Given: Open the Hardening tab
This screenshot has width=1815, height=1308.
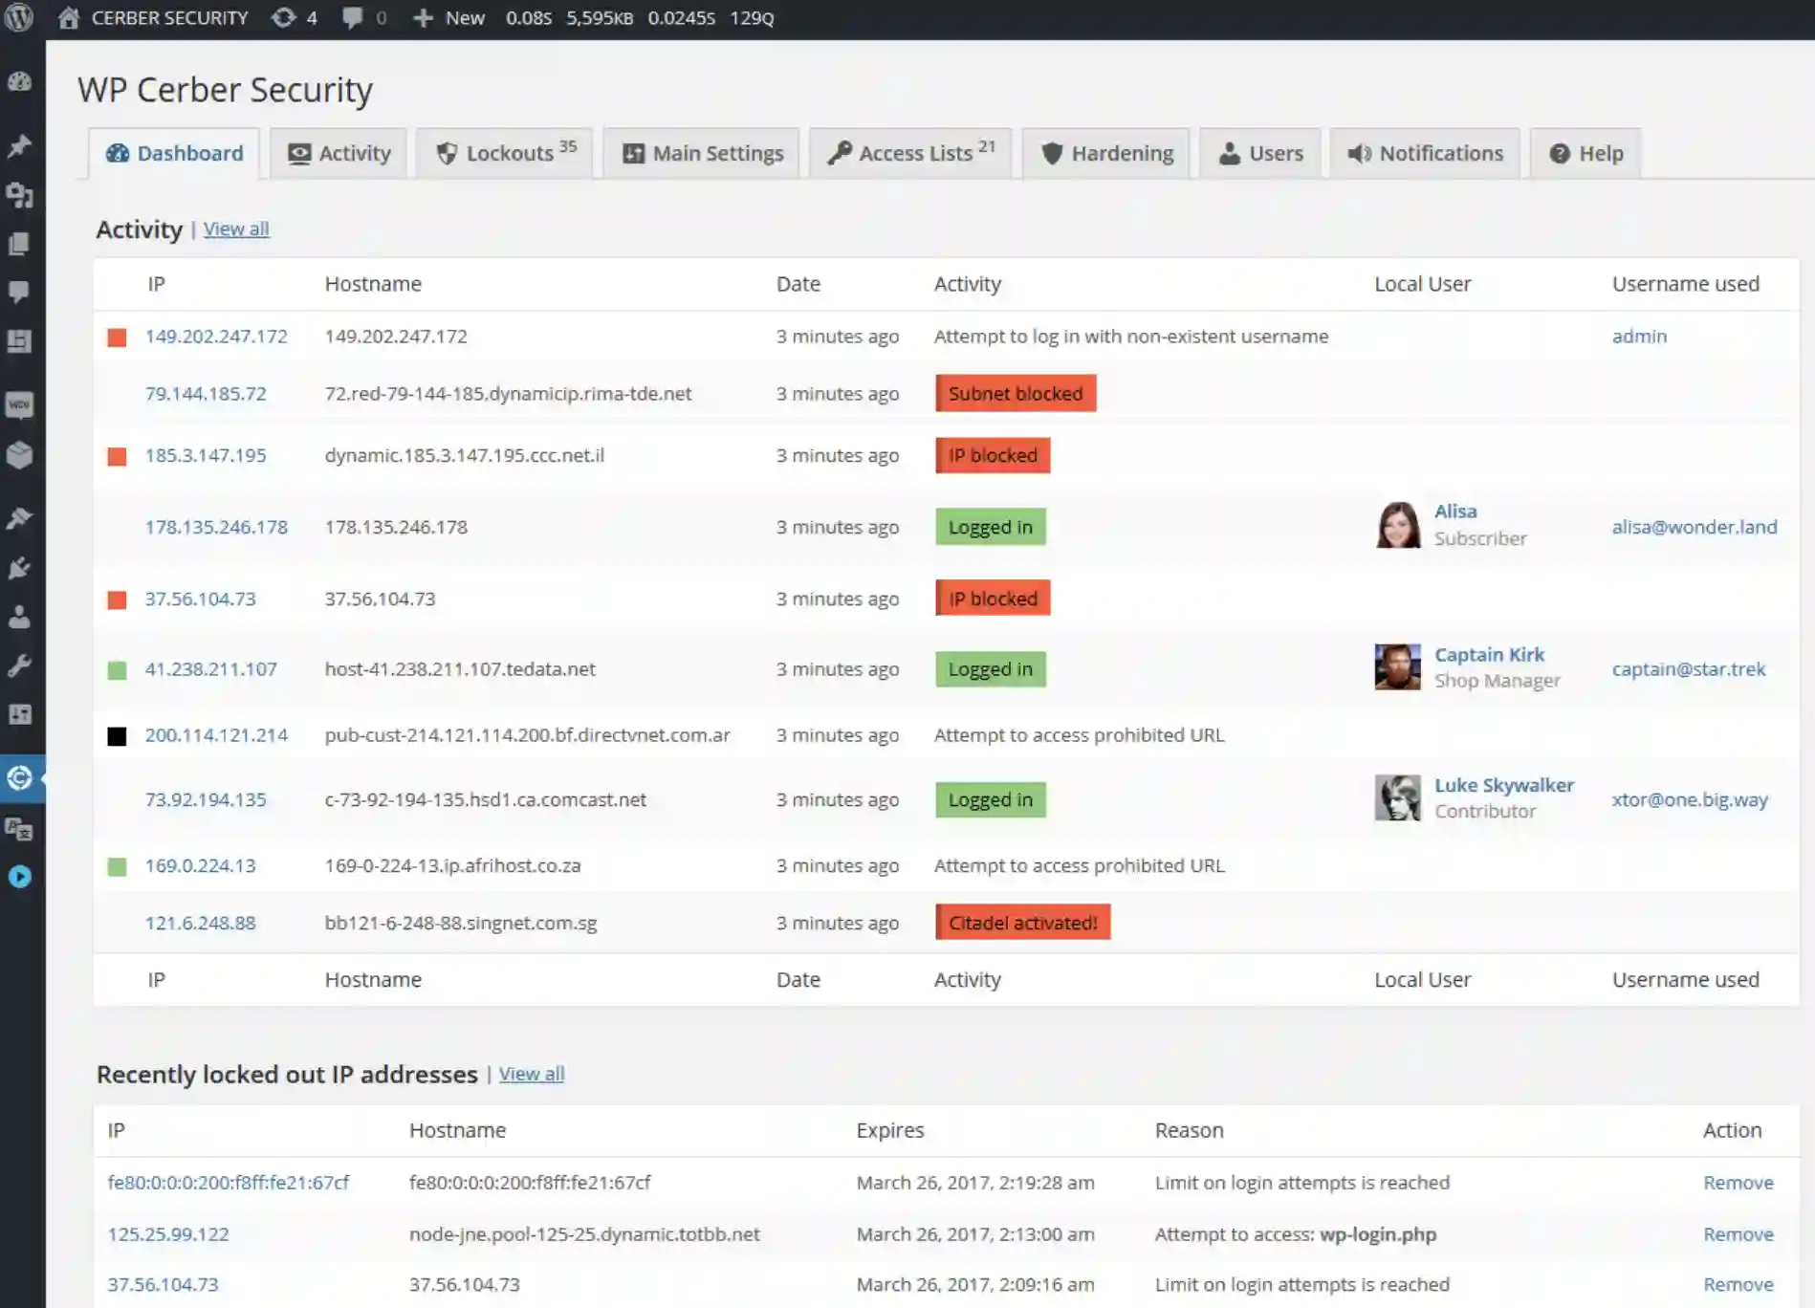Looking at the screenshot, I should [x=1106, y=153].
